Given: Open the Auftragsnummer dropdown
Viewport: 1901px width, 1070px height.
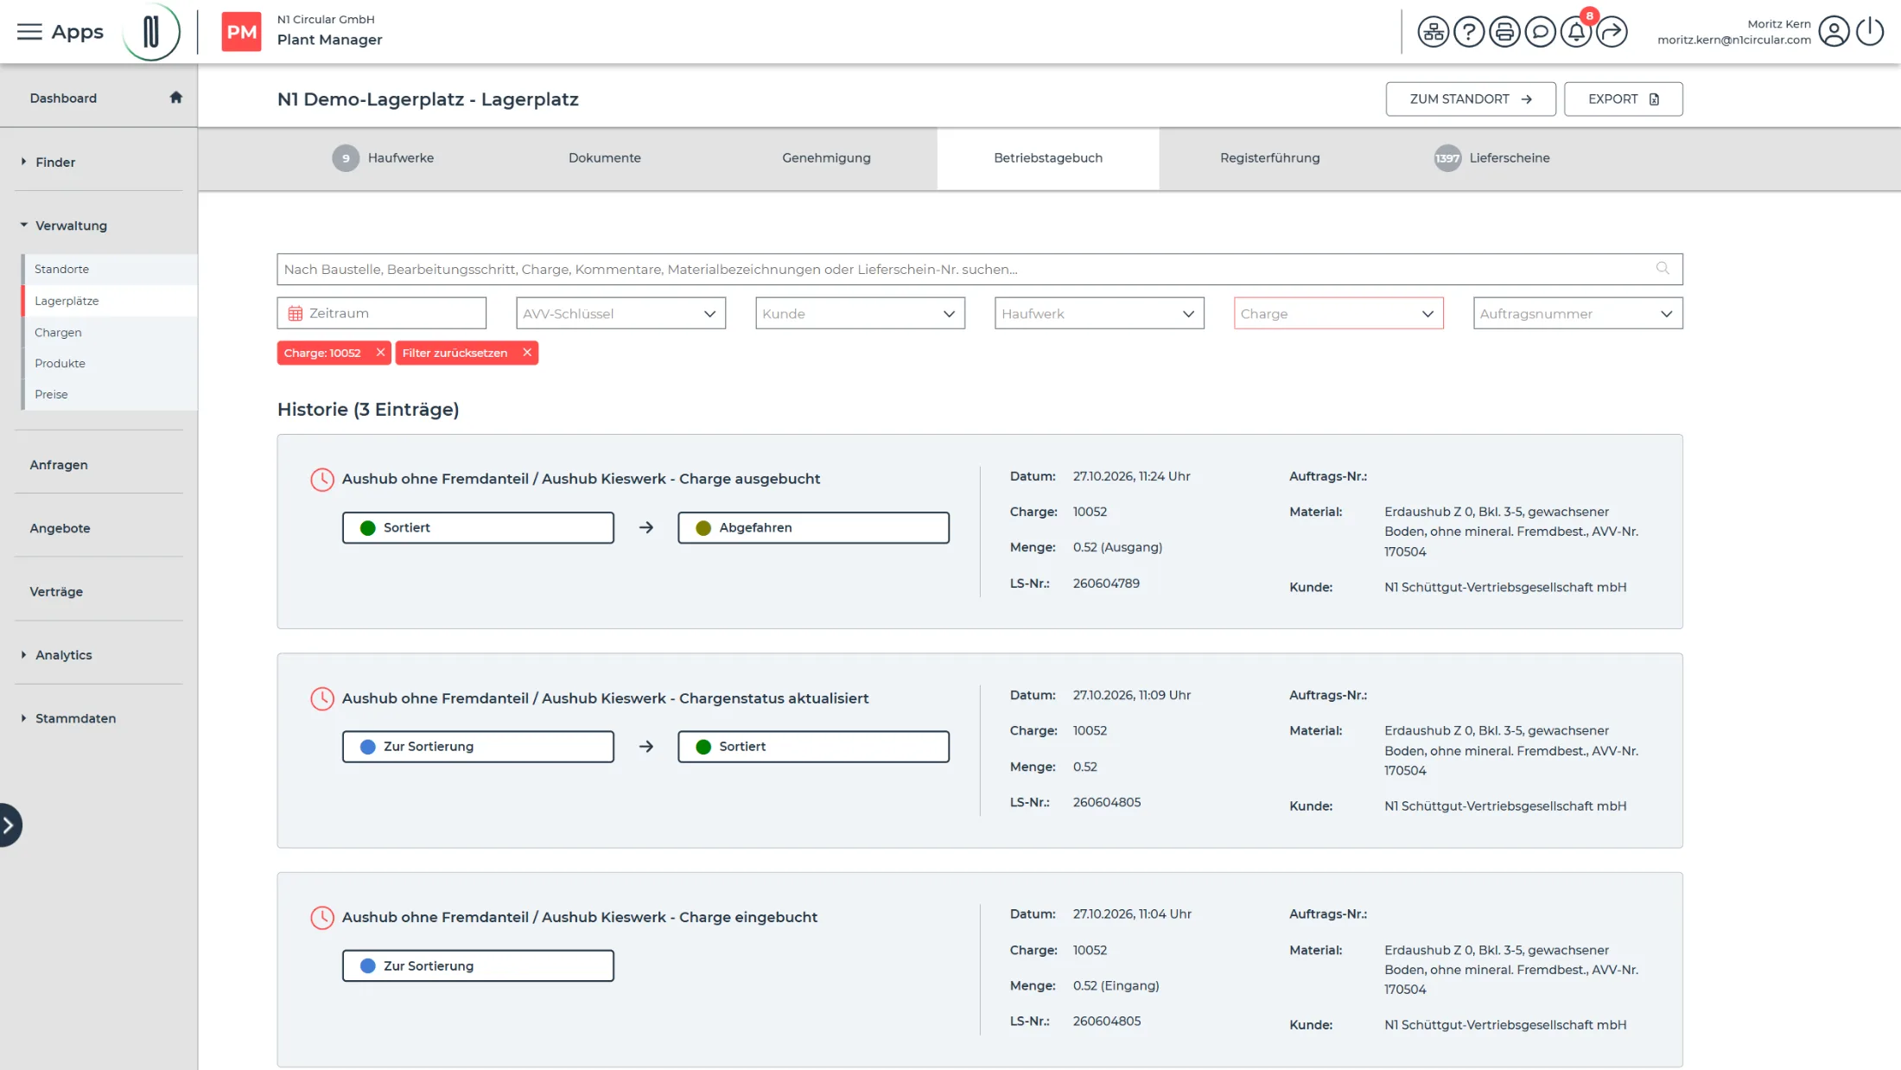Looking at the screenshot, I should tap(1578, 314).
